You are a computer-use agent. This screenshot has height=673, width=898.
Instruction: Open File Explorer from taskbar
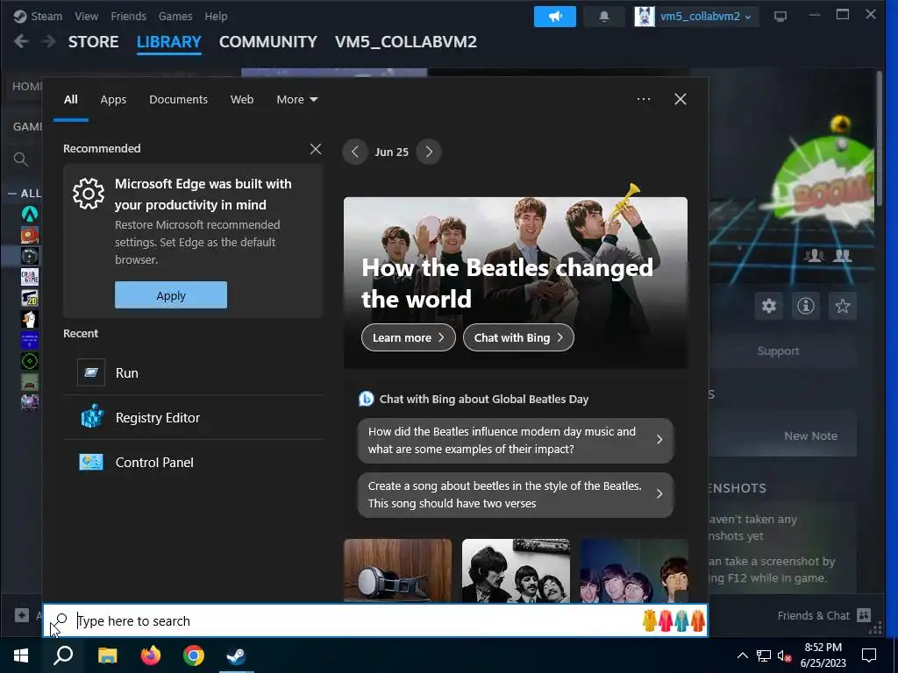[x=107, y=655]
